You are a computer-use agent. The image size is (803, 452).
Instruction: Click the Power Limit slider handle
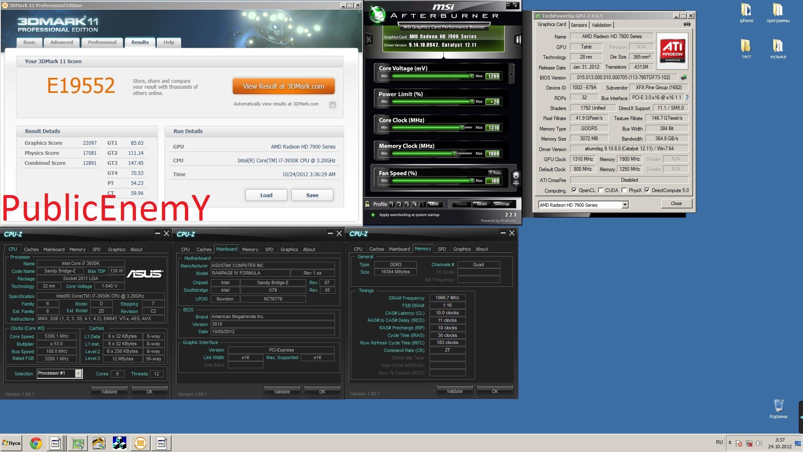pyautogui.click(x=471, y=102)
